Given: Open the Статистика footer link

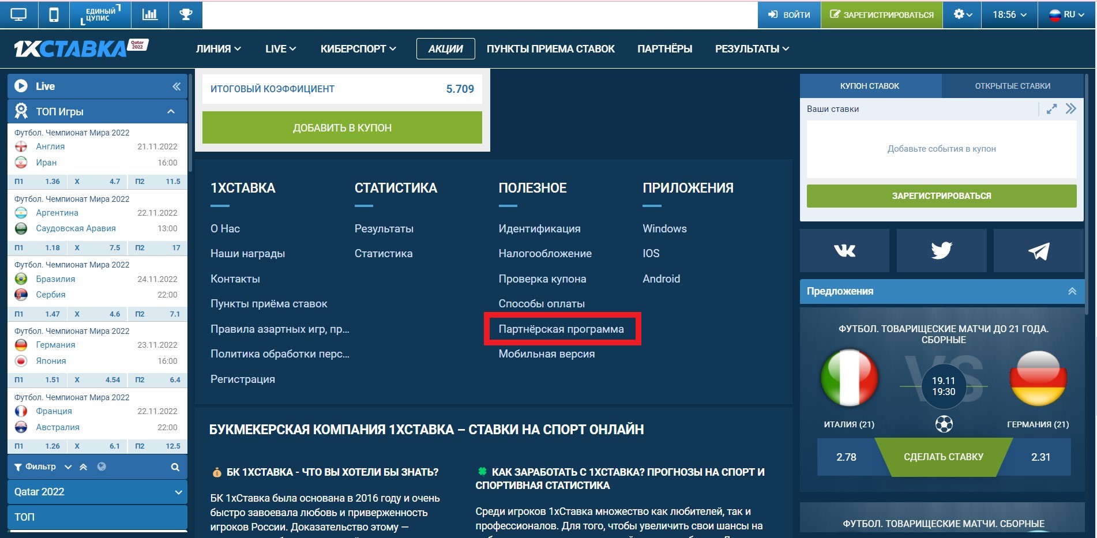Looking at the screenshot, I should pyautogui.click(x=384, y=254).
